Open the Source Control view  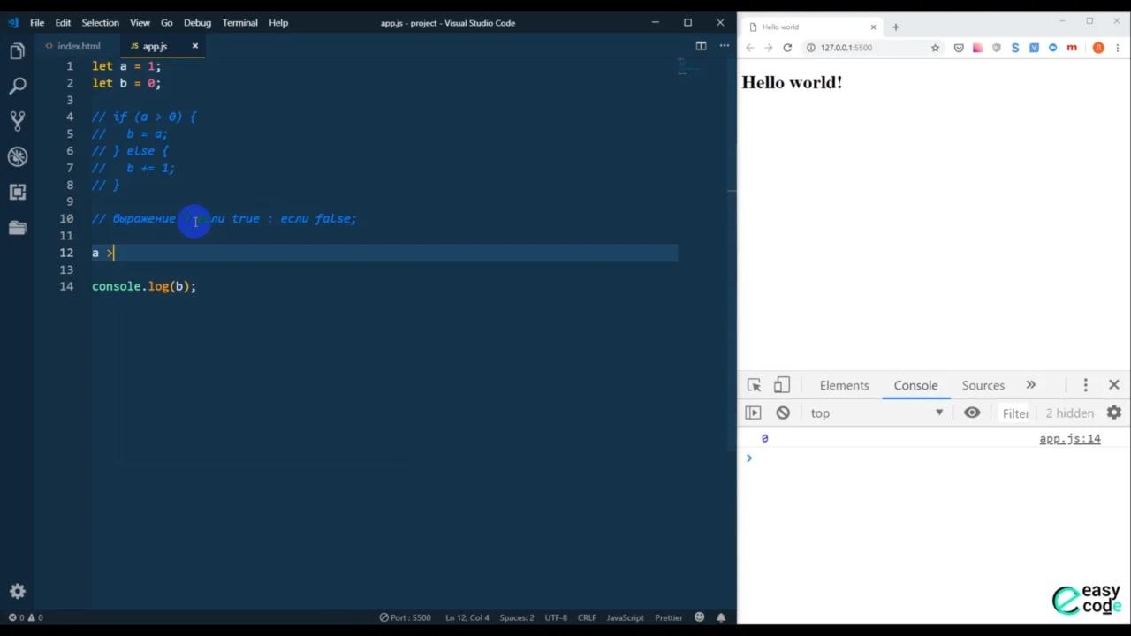pyautogui.click(x=17, y=121)
